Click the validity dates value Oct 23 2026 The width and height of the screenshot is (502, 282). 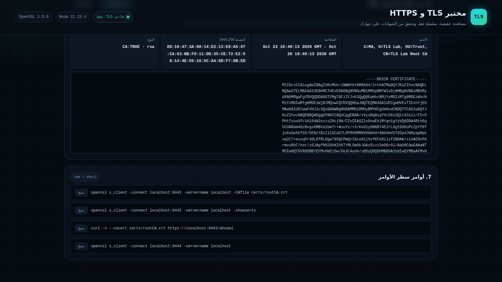[300, 50]
